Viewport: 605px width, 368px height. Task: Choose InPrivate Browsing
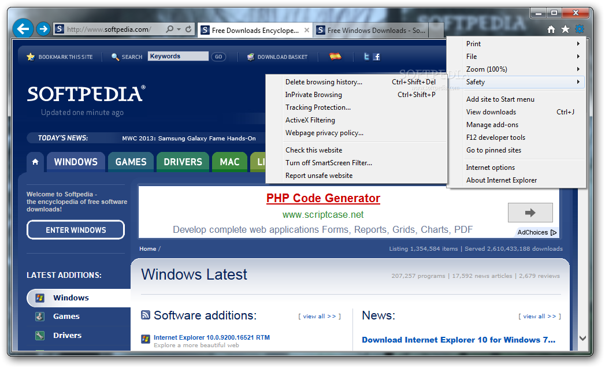coord(356,95)
